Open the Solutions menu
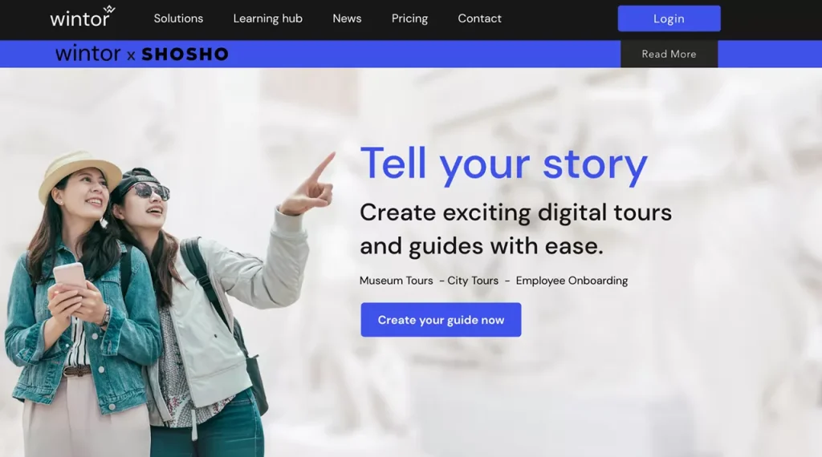The width and height of the screenshot is (822, 457). pyautogui.click(x=178, y=18)
